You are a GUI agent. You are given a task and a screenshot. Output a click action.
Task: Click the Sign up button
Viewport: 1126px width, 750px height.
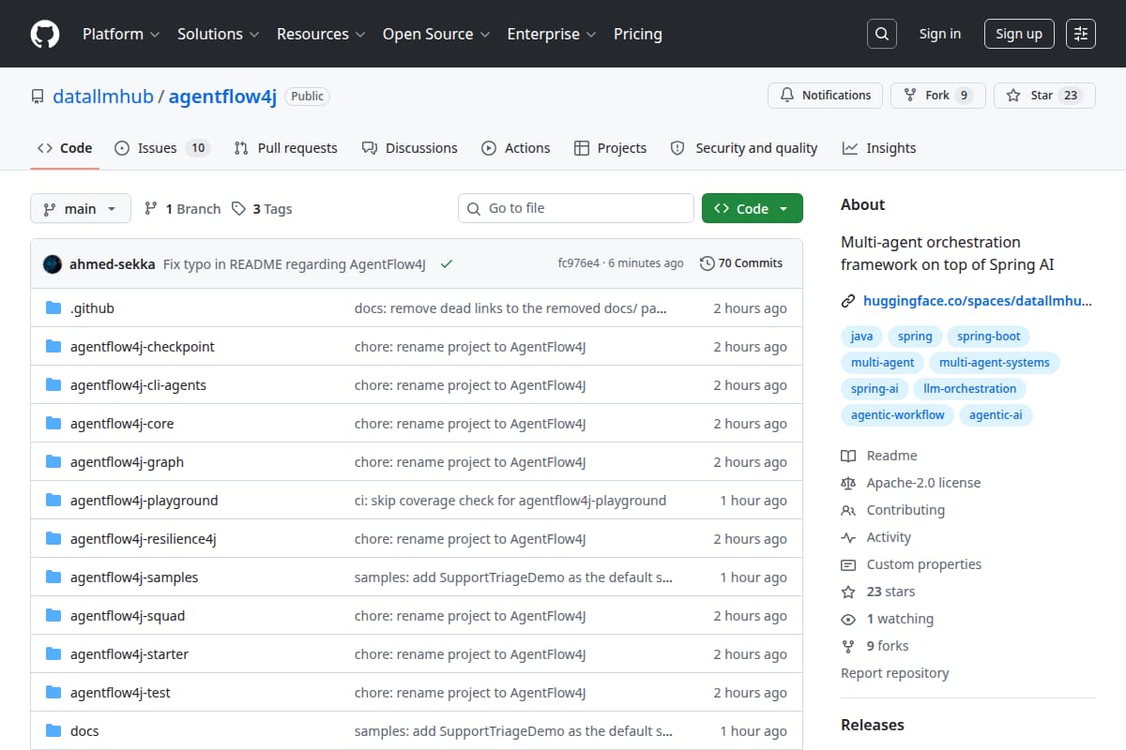pos(1019,34)
